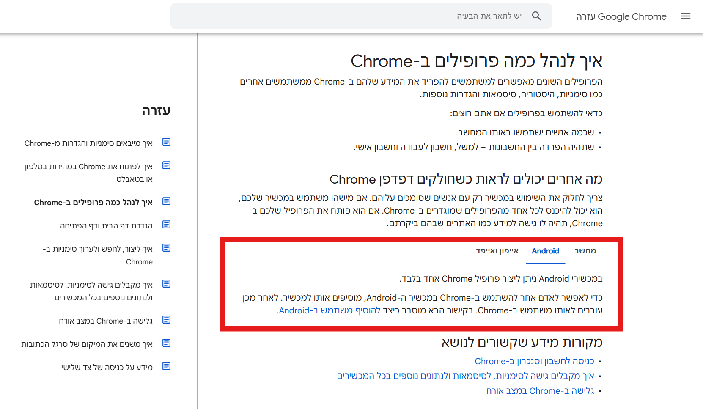Open sidebar article מידע על כניסה של צד שלישי
Viewport: 703px width, 409px height.
[x=107, y=368]
